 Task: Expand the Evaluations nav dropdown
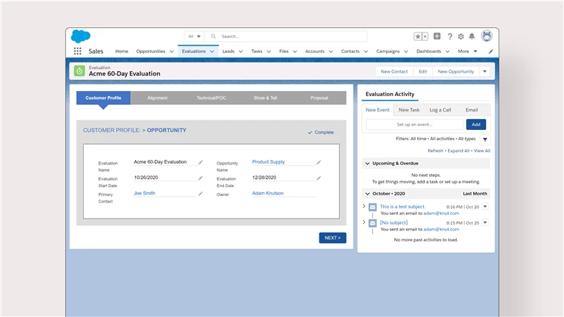[211, 51]
